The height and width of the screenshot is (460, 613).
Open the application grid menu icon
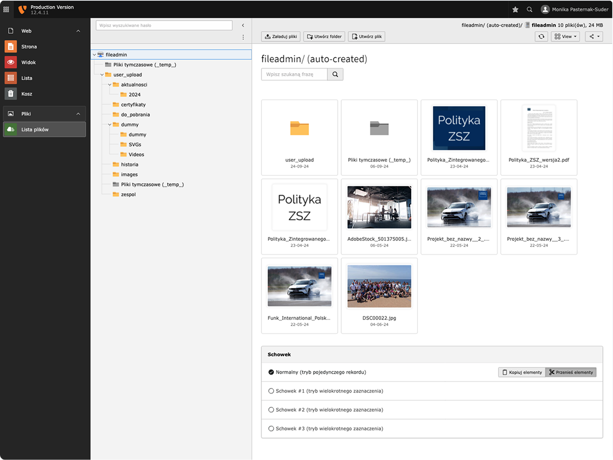point(6,9)
